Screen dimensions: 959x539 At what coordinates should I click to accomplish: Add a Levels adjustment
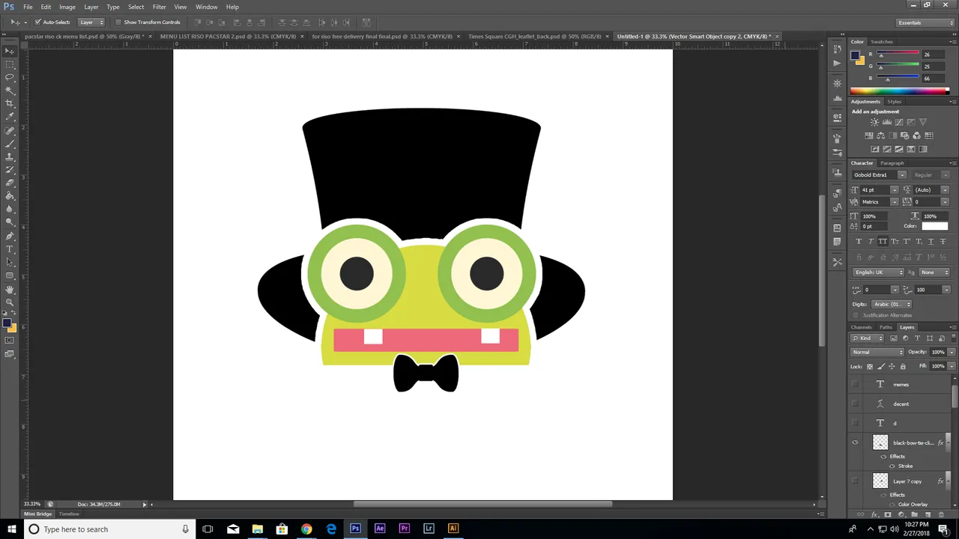click(886, 122)
